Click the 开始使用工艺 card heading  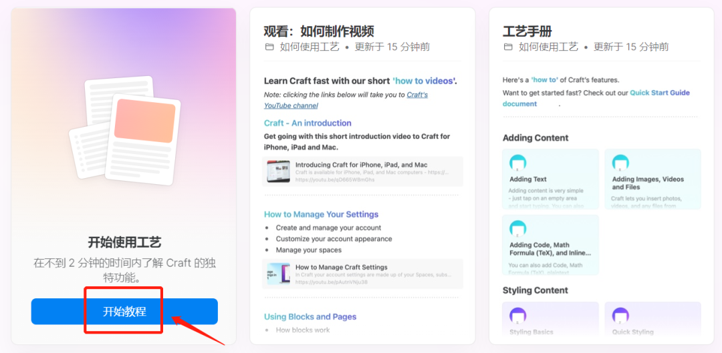pyautogui.click(x=125, y=242)
